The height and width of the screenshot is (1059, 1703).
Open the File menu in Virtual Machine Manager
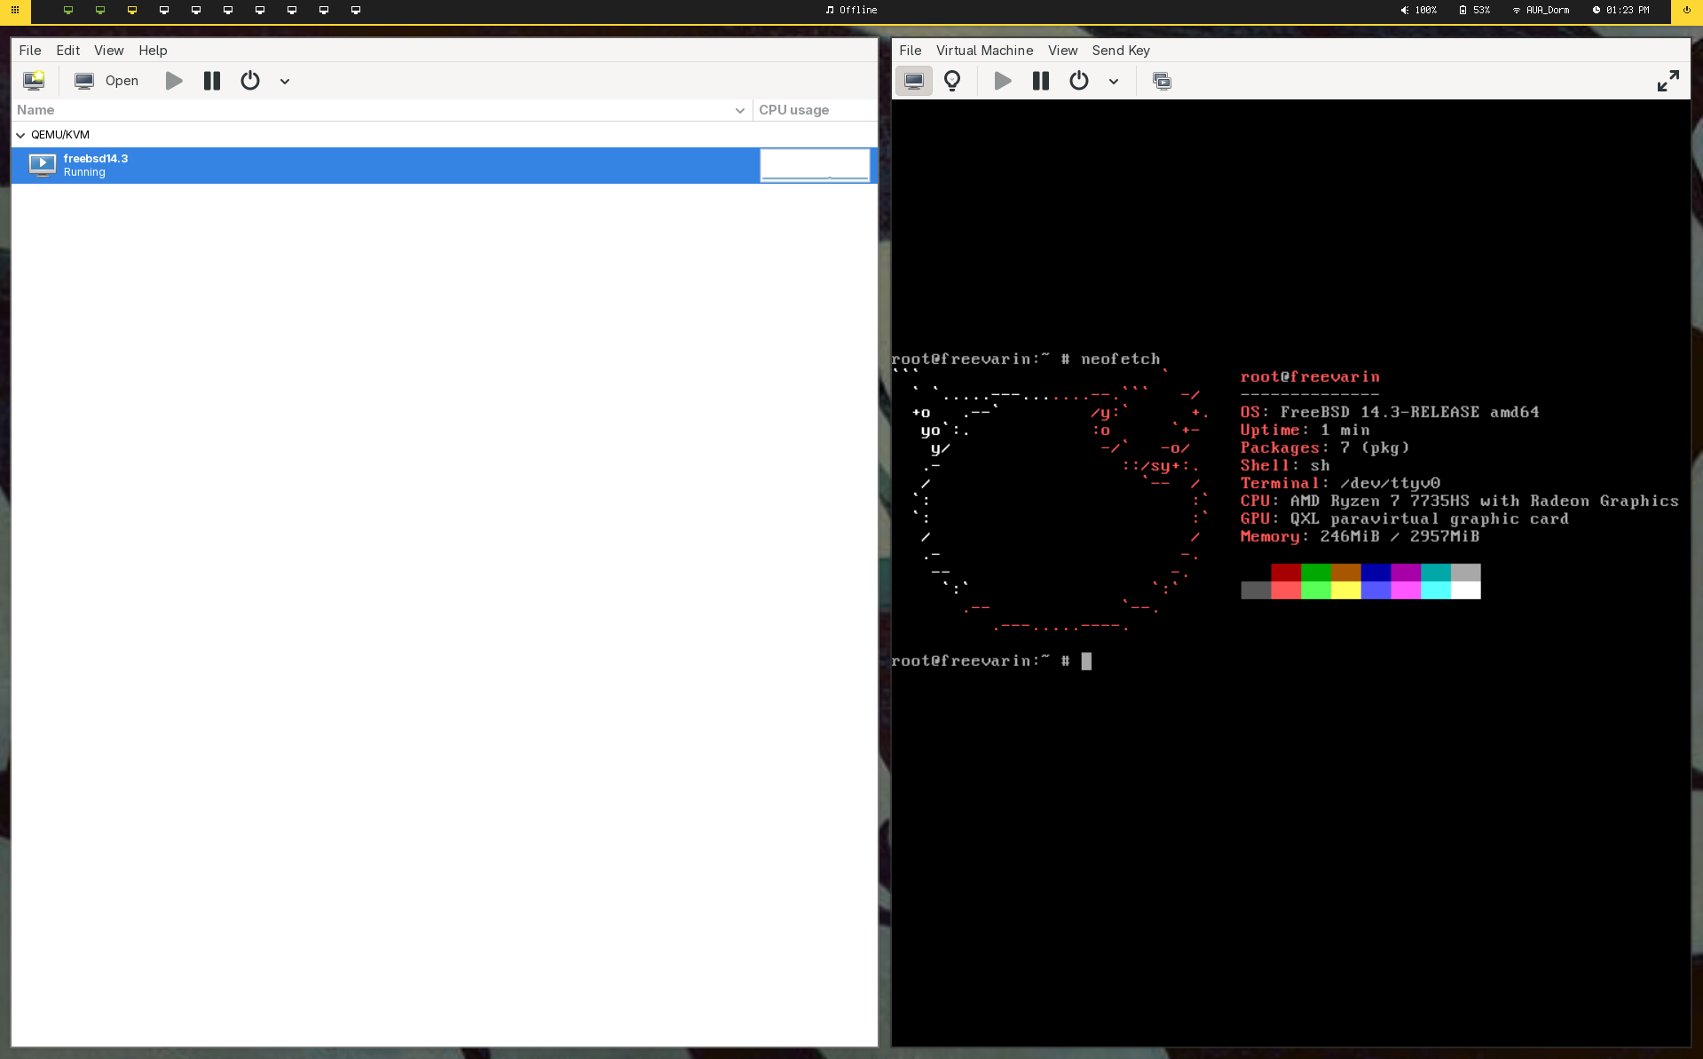coord(30,51)
